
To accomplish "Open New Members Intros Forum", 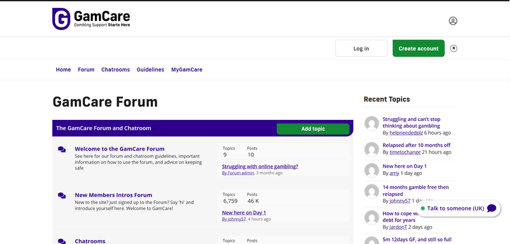I will point(113,195).
